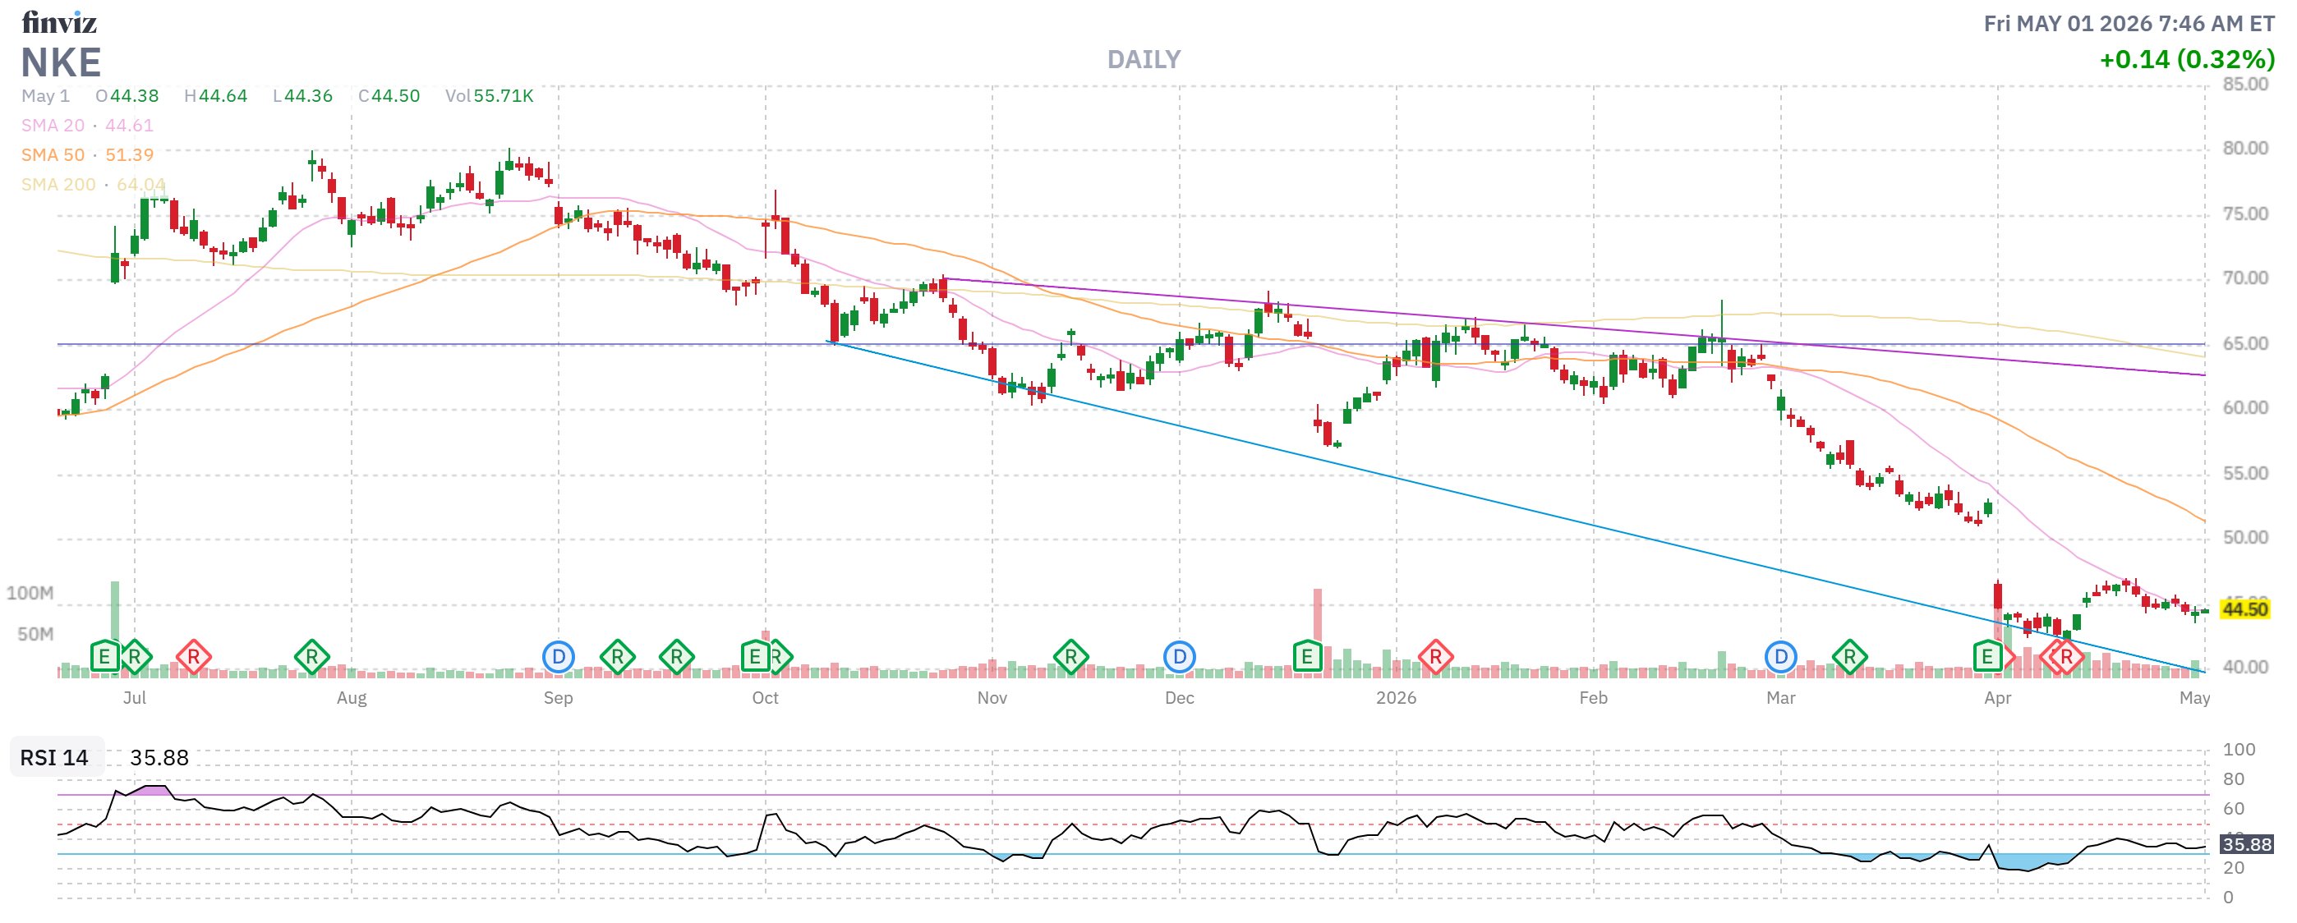Click the 50M volume axis label
Image resolution: width=2297 pixels, height=923 pixels.
pyautogui.click(x=35, y=634)
